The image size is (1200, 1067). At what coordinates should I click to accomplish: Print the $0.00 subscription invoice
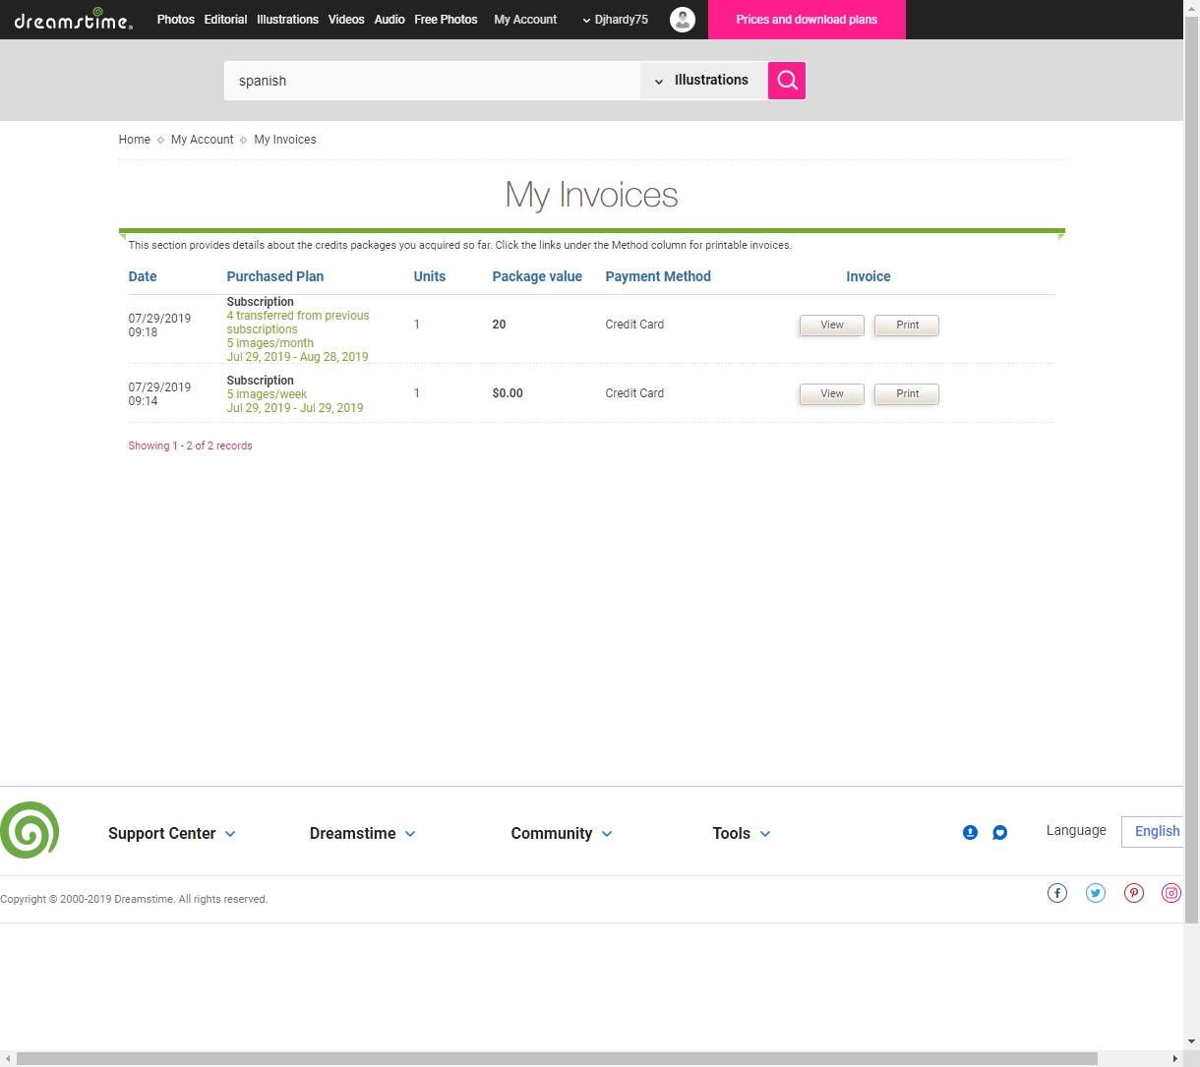[907, 394]
